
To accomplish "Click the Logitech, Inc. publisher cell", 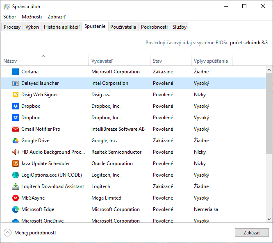I will coord(106,175).
